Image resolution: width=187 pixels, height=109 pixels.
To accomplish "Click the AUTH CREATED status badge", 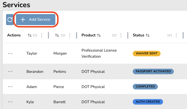I will (x=148, y=102).
